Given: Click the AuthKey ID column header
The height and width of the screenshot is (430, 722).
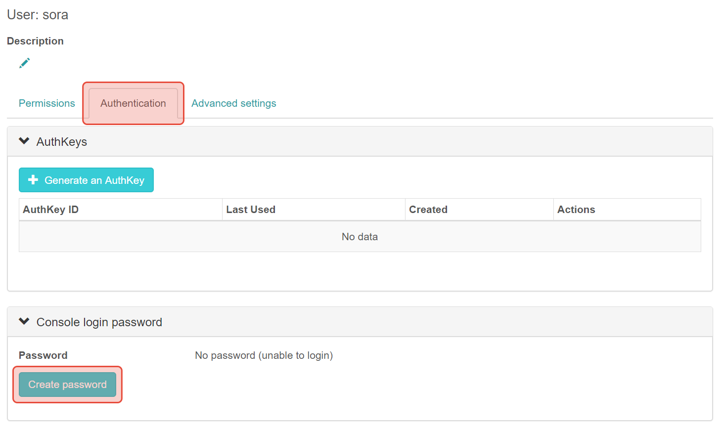Looking at the screenshot, I should click(50, 209).
